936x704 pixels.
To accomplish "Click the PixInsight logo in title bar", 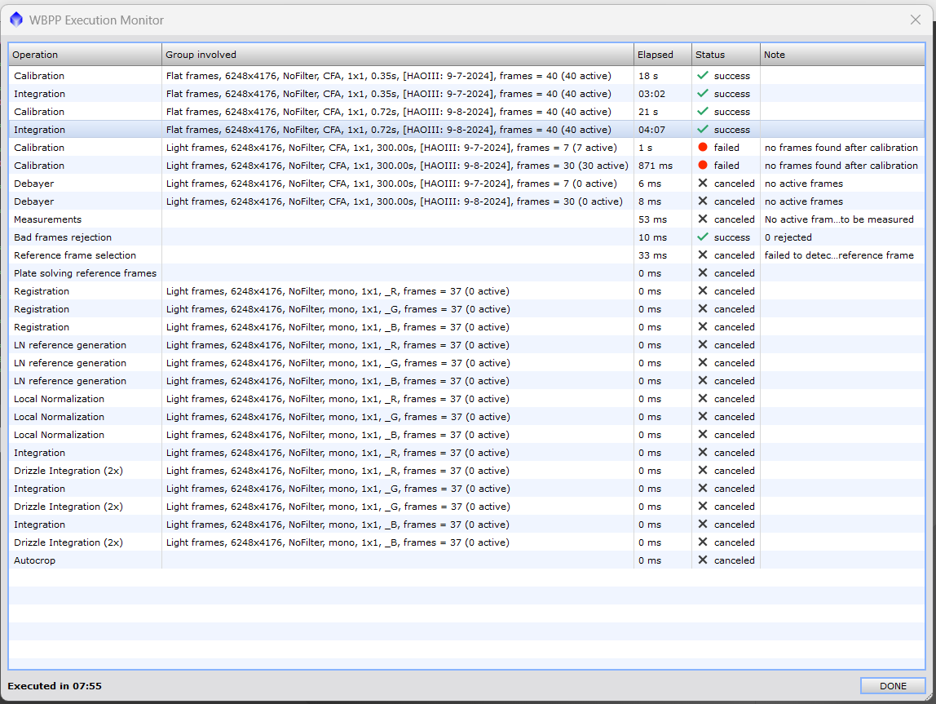I will 16,20.
